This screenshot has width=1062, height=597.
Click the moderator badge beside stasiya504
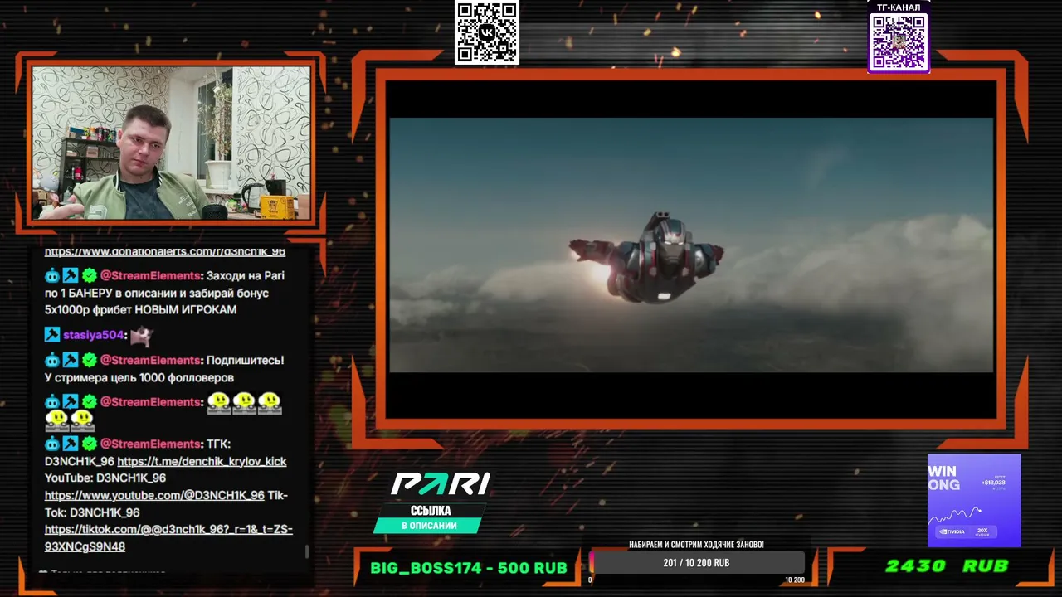[x=52, y=335]
